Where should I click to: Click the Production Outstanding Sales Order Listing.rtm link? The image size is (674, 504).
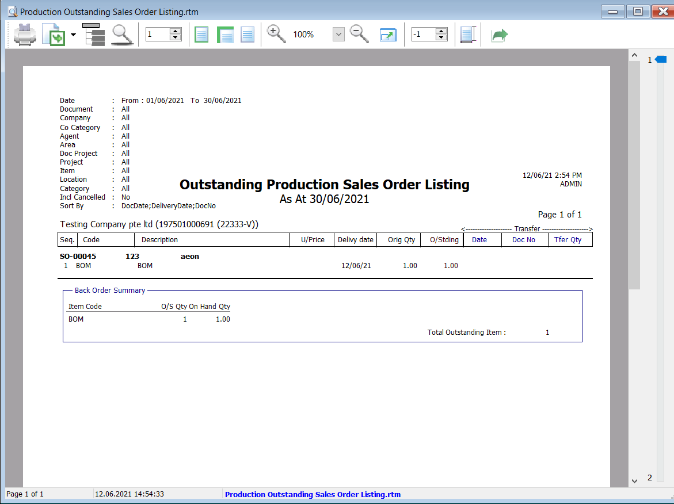click(x=312, y=494)
